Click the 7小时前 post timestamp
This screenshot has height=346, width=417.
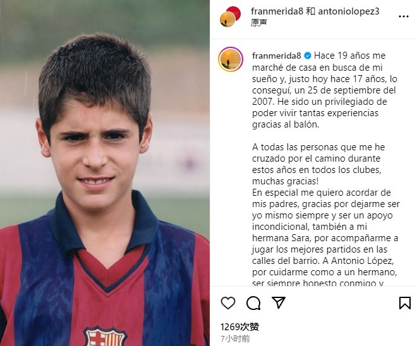point(235,338)
